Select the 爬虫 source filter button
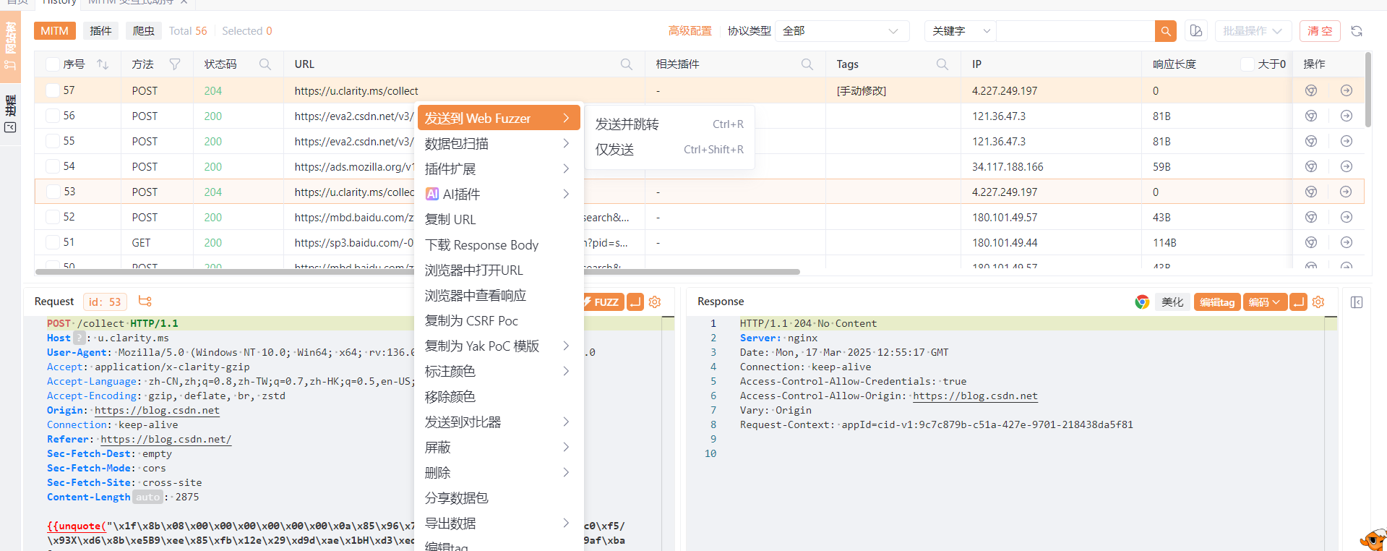The height and width of the screenshot is (551, 1387). [x=144, y=30]
